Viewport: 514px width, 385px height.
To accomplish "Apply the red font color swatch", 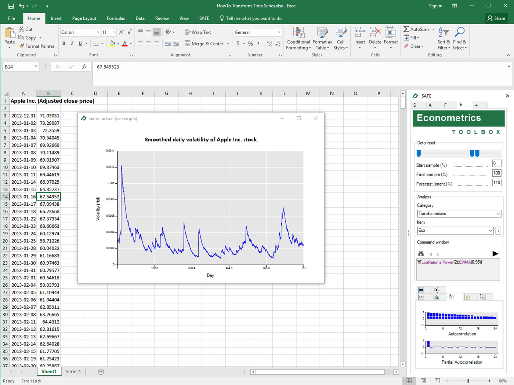I will tap(125, 44).
